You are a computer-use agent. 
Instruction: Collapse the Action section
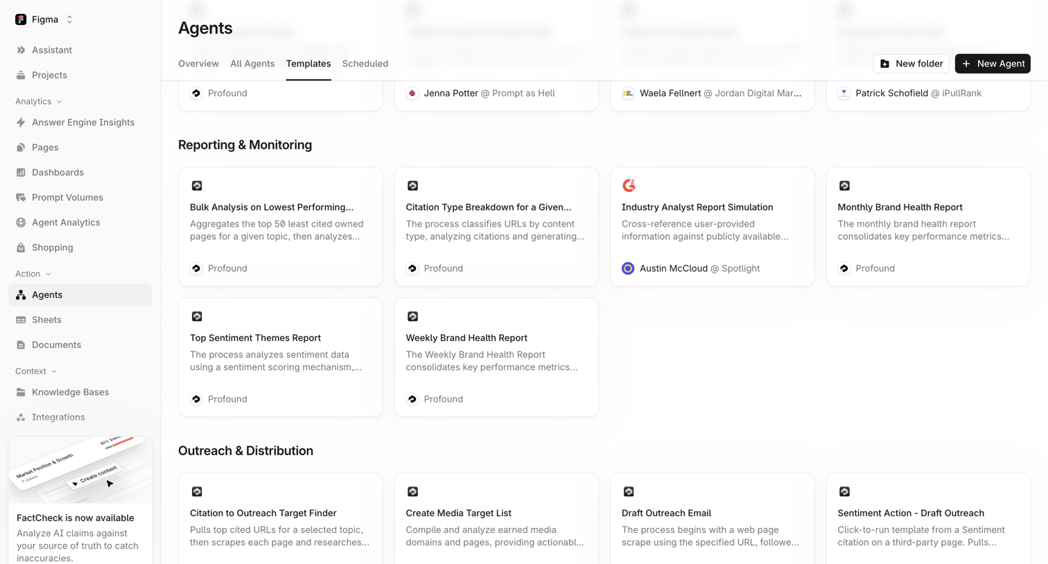click(33, 274)
